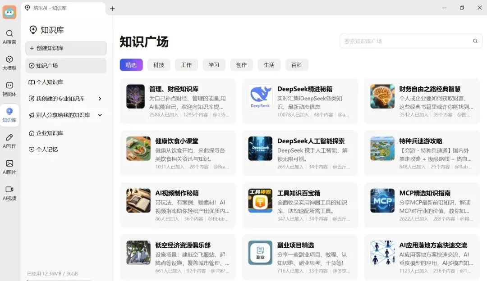Click the new tab plus icon

(x=112, y=9)
